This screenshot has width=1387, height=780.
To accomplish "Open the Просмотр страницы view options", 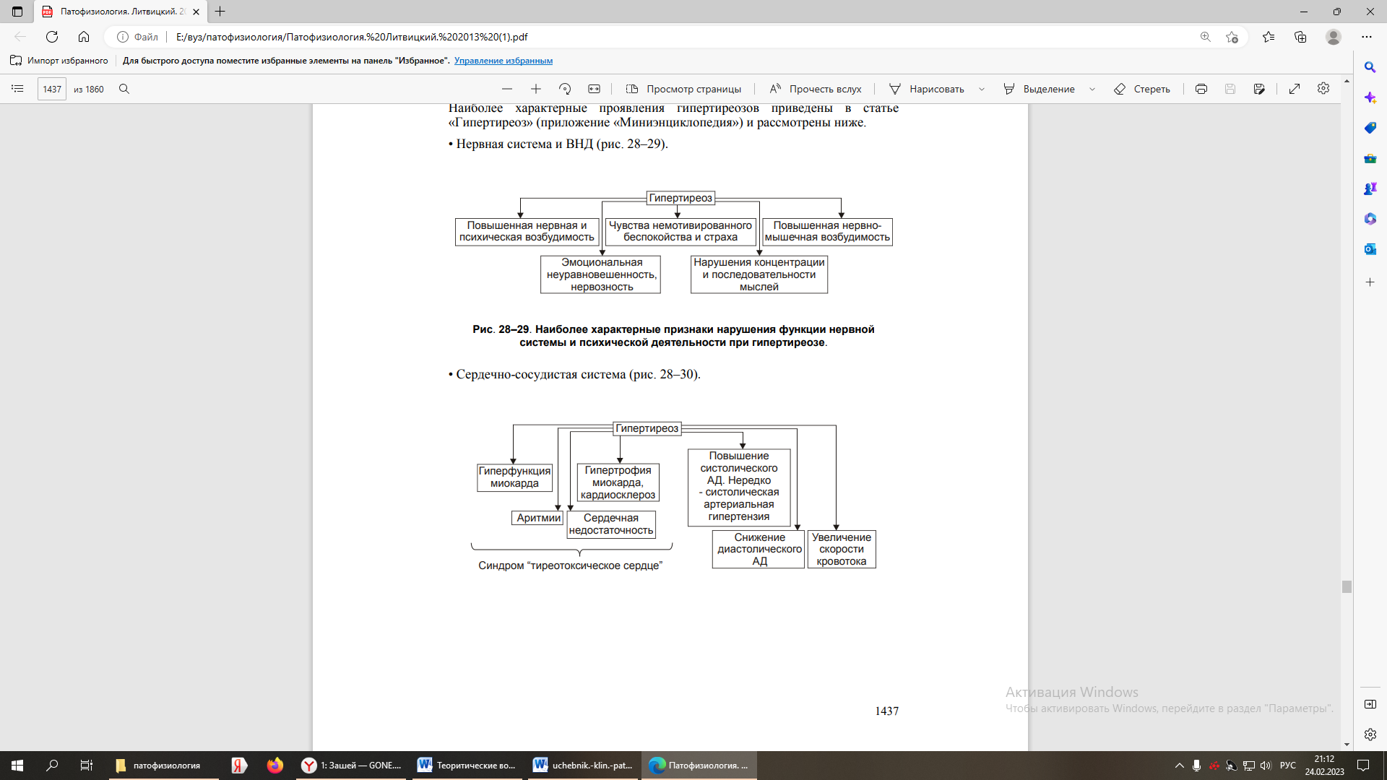I will [683, 89].
